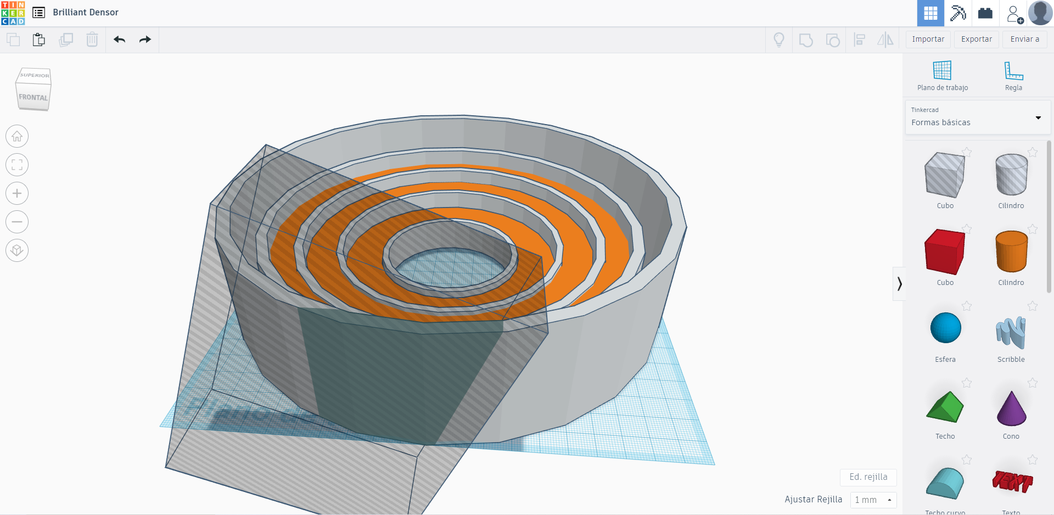Viewport: 1054px width, 515px height.
Task: Redo the last action
Action: [145, 40]
